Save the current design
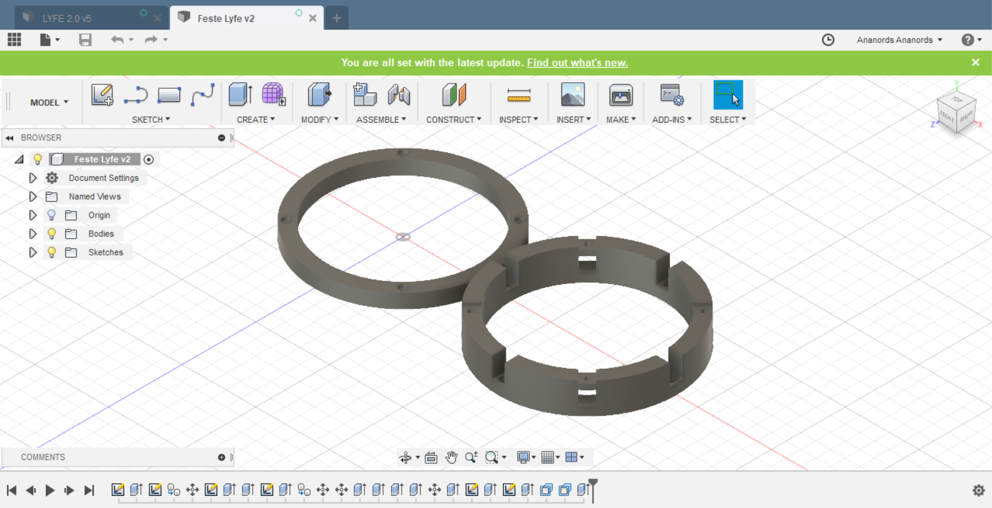Screen dimensions: 992x508 coord(85,40)
